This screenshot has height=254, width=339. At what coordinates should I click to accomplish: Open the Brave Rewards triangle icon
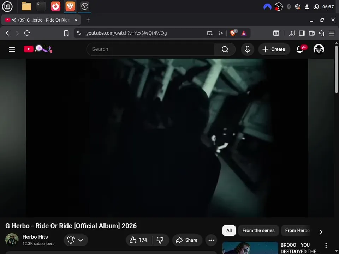(x=244, y=33)
